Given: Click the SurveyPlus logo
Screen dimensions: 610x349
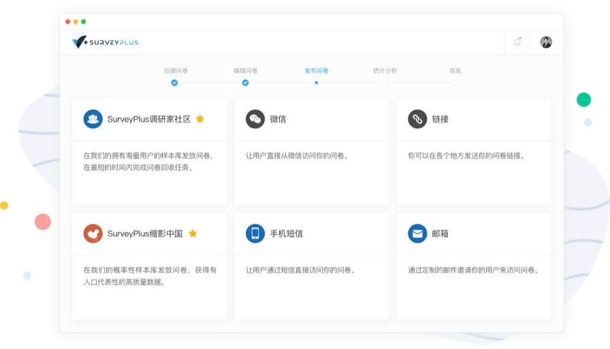Looking at the screenshot, I should (x=106, y=42).
